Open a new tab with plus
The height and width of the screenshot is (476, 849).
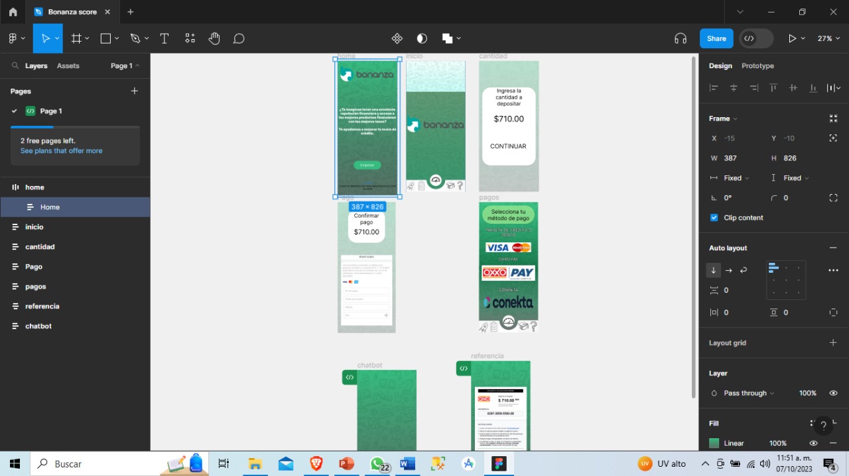(130, 12)
